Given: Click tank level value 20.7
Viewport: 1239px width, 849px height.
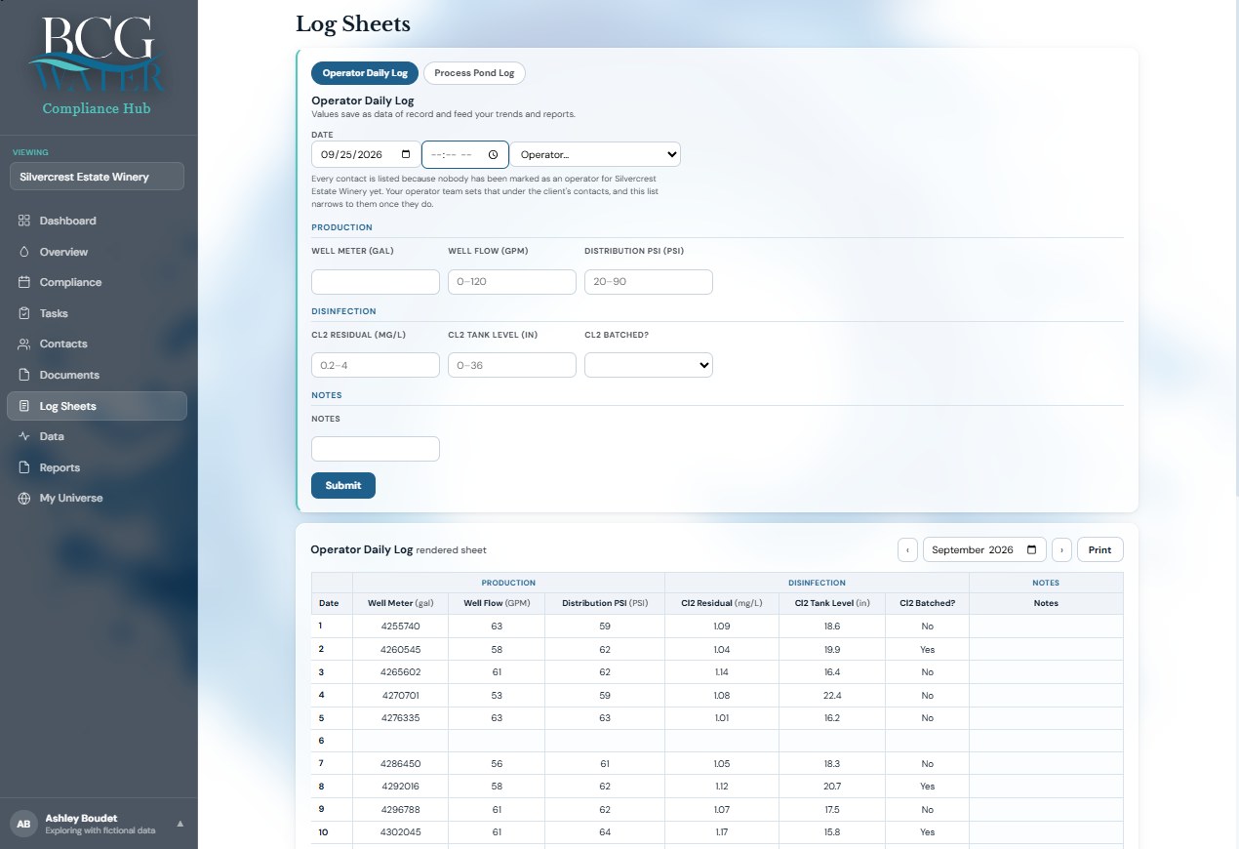Looking at the screenshot, I should tap(832, 787).
